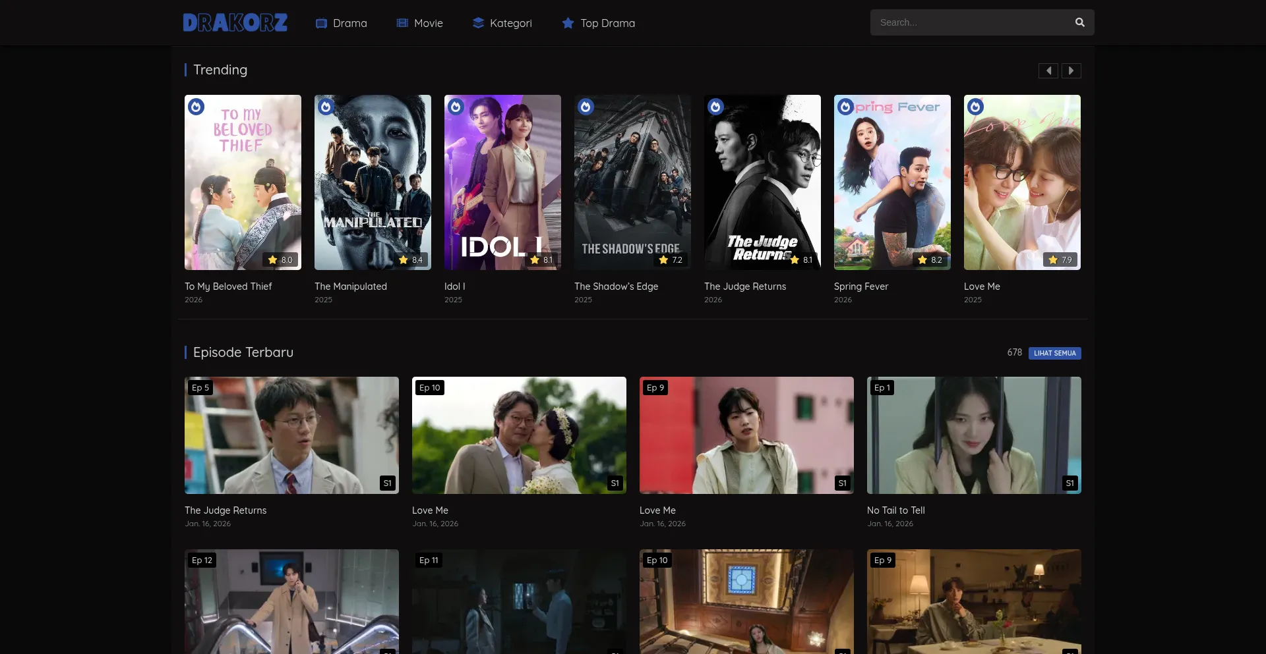Go to the Movie section
The width and height of the screenshot is (1266, 654).
[419, 23]
